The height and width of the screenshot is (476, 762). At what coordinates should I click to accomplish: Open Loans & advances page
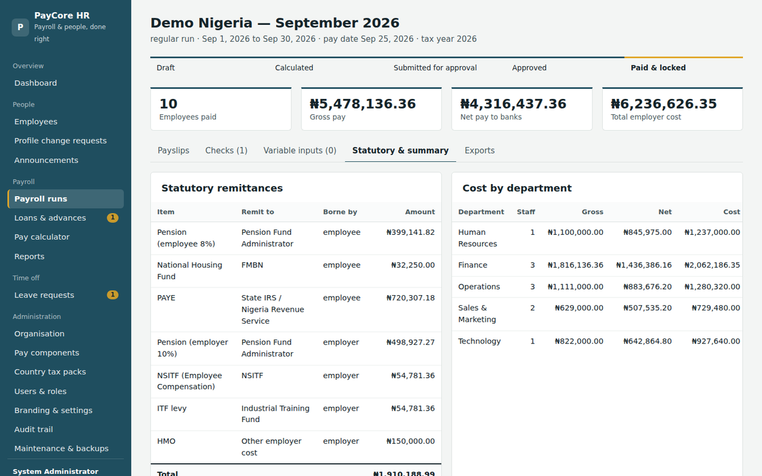tap(65, 218)
